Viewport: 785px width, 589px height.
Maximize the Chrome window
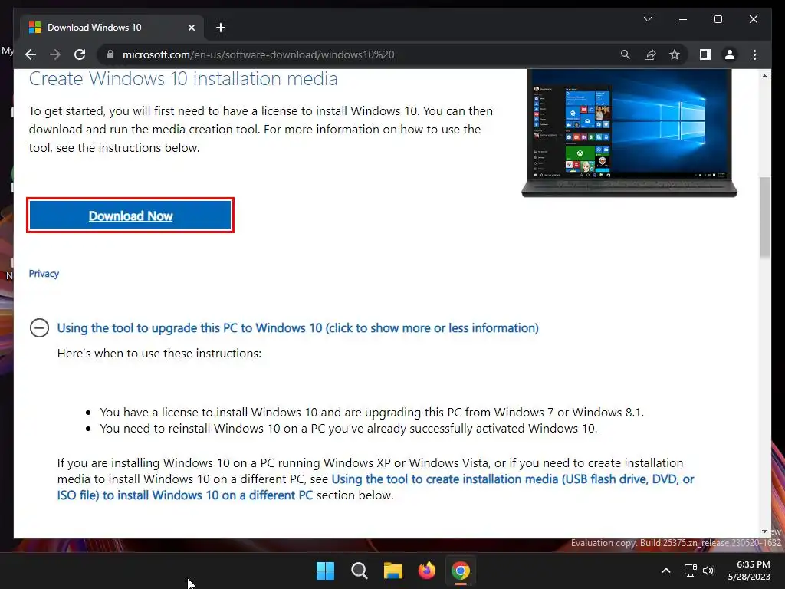click(x=718, y=19)
